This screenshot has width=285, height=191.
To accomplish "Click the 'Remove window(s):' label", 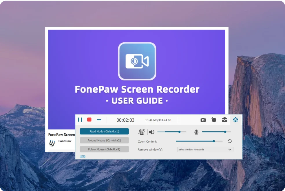I will click(150, 150).
